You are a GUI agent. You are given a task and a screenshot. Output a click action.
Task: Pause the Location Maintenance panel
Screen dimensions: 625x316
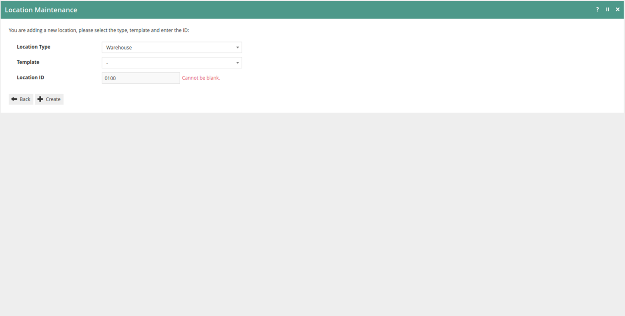(x=608, y=9)
